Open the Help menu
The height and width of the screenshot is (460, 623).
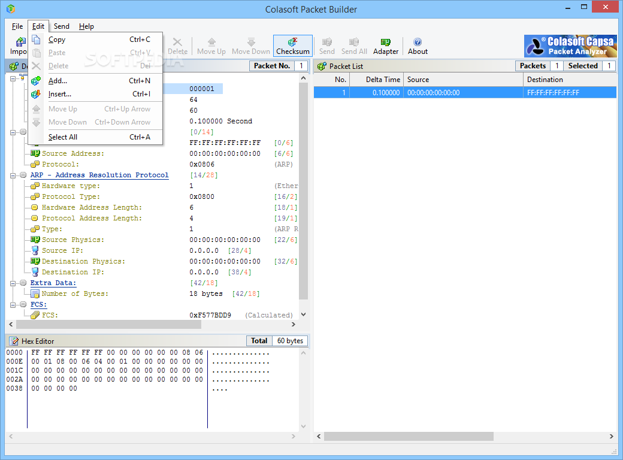tap(86, 26)
